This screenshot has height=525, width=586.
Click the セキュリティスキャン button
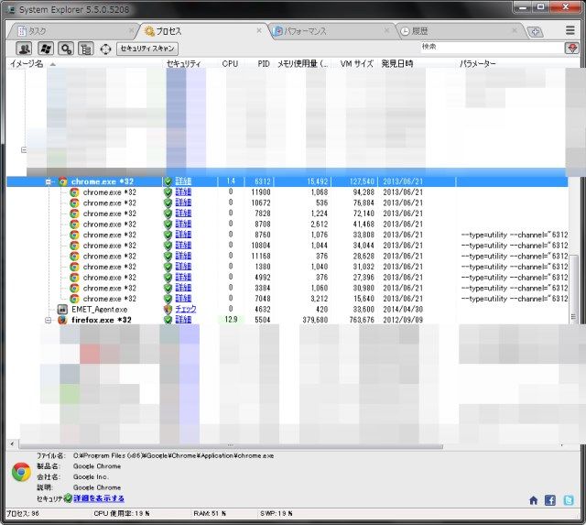[x=147, y=49]
